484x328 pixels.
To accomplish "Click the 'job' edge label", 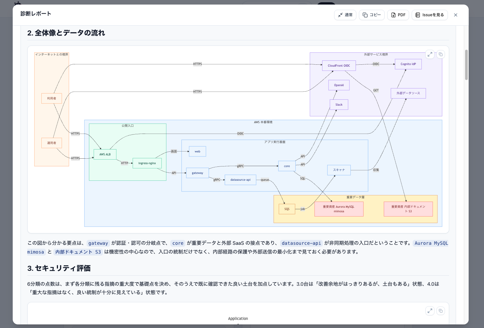I will click(x=303, y=209).
